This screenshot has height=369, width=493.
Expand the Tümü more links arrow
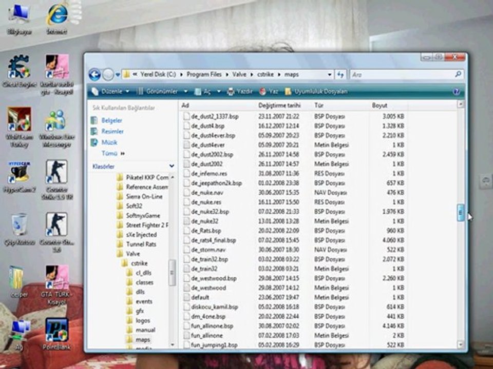123,153
